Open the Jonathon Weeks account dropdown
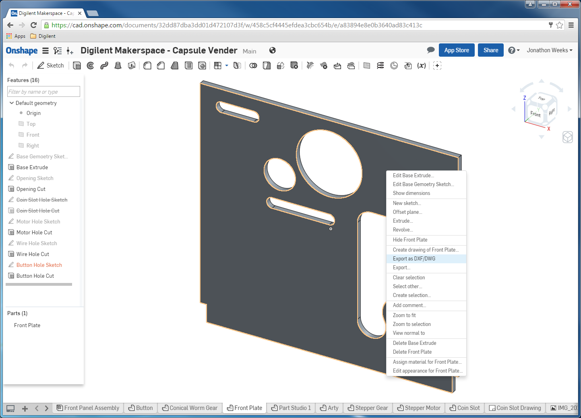 click(x=550, y=50)
